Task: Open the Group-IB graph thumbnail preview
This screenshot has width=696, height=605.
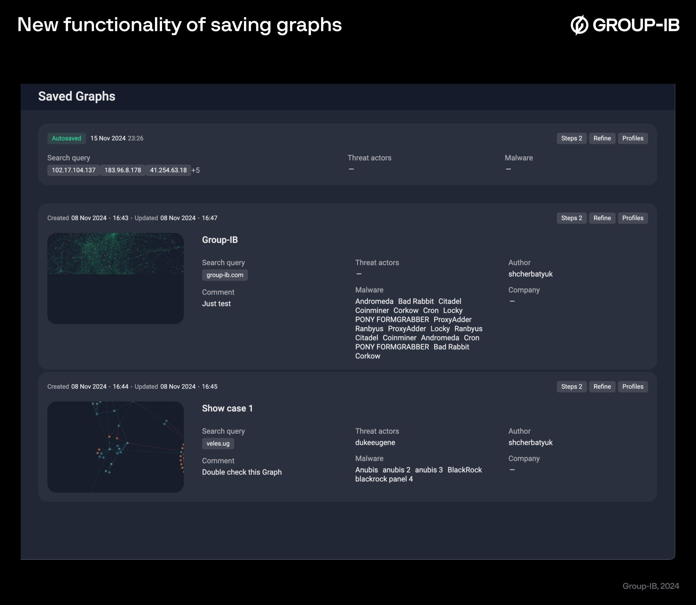Action: click(116, 278)
